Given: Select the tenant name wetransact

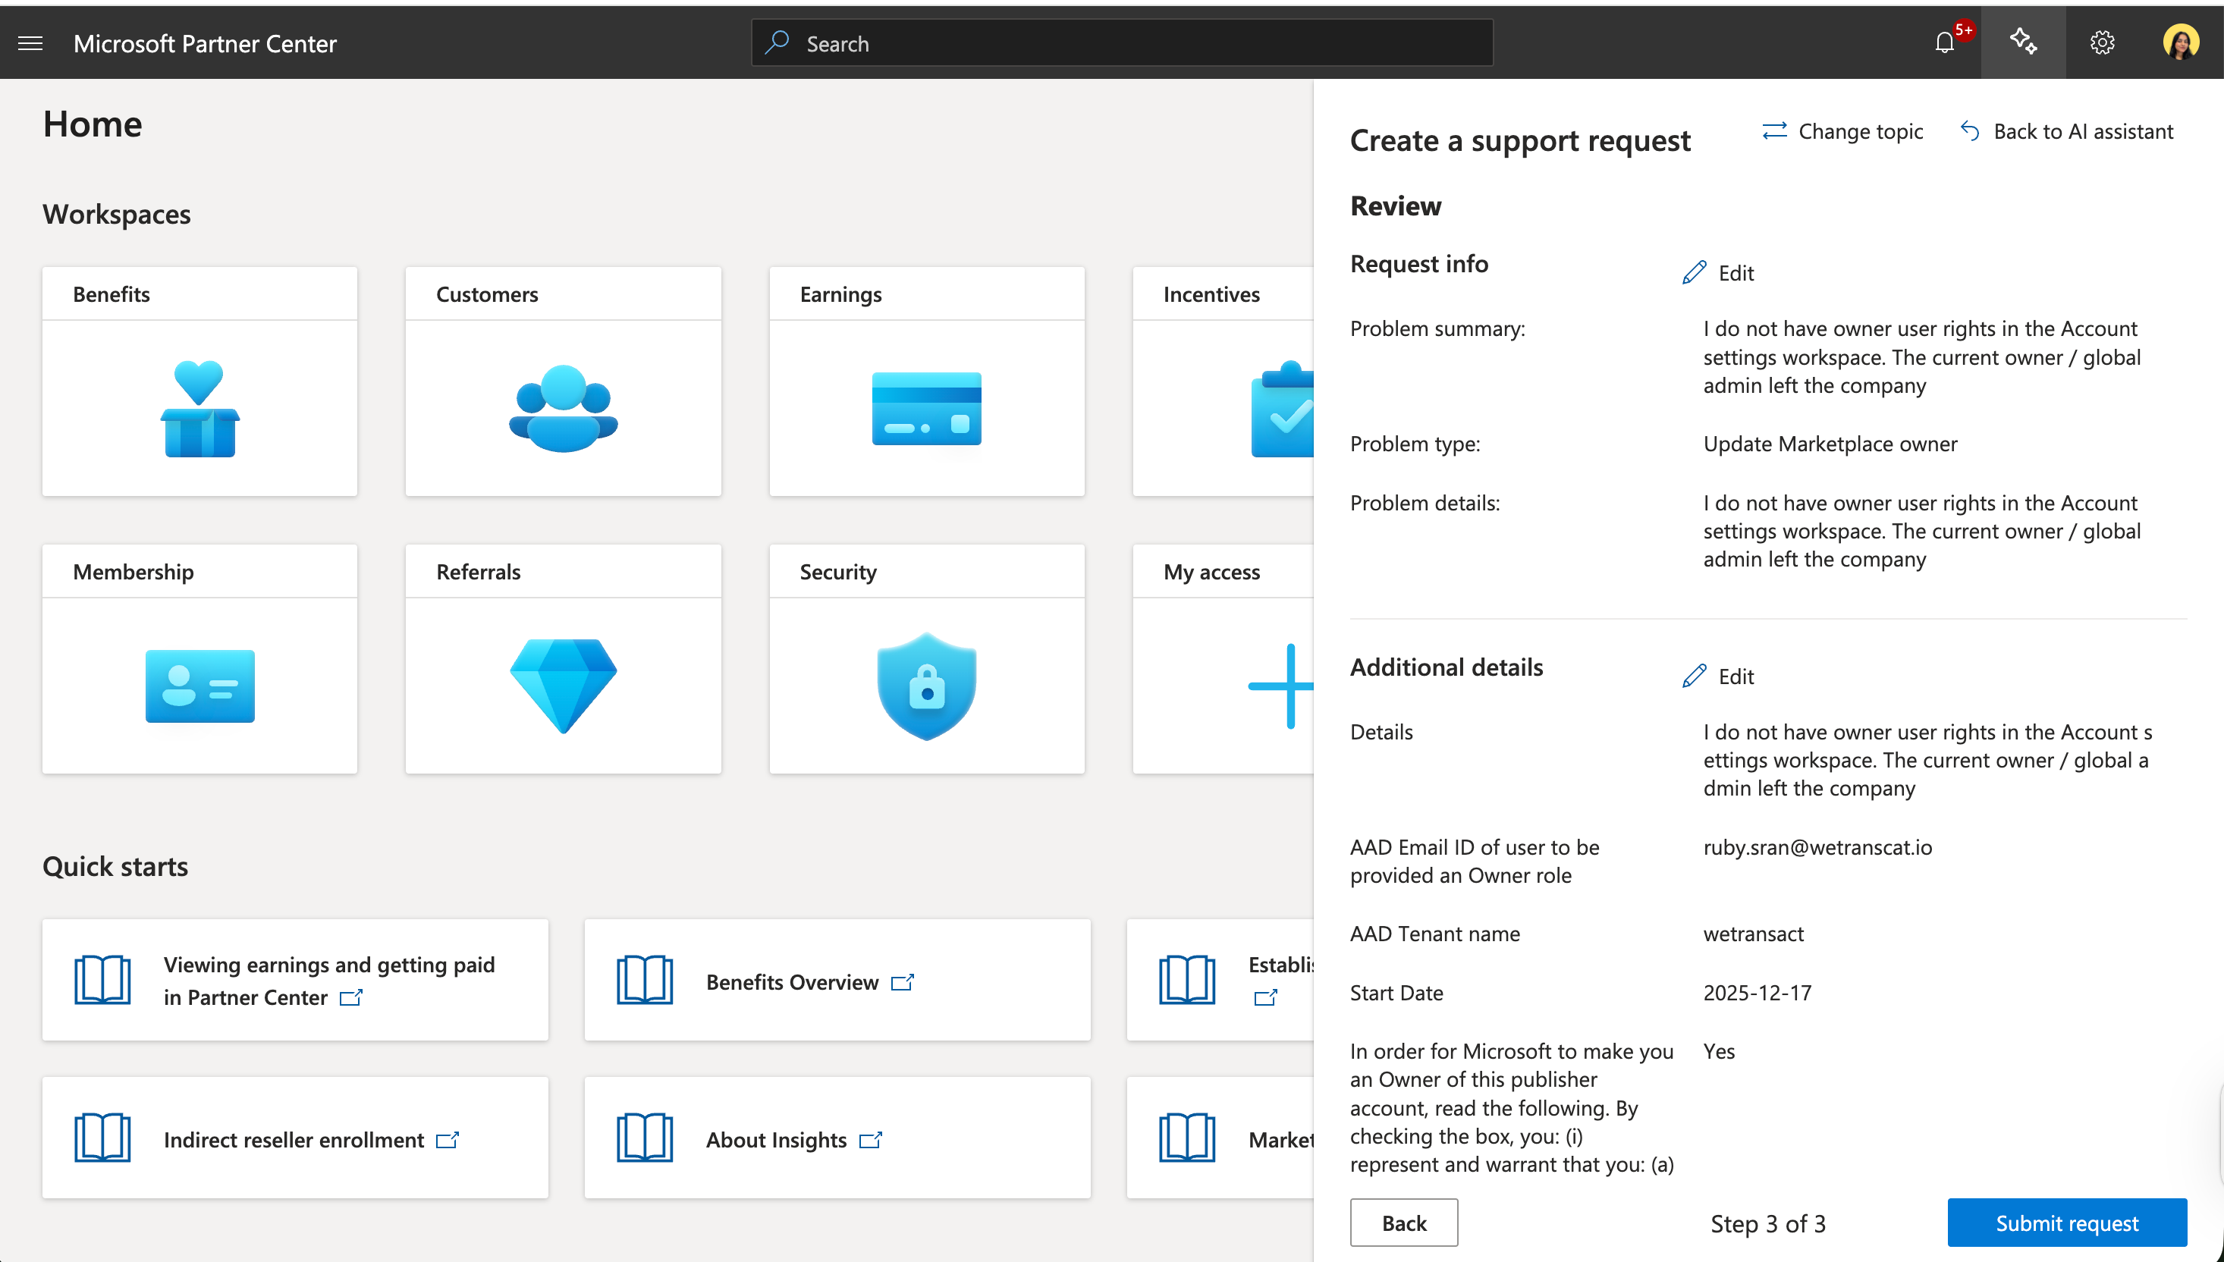Looking at the screenshot, I should pos(1754,934).
